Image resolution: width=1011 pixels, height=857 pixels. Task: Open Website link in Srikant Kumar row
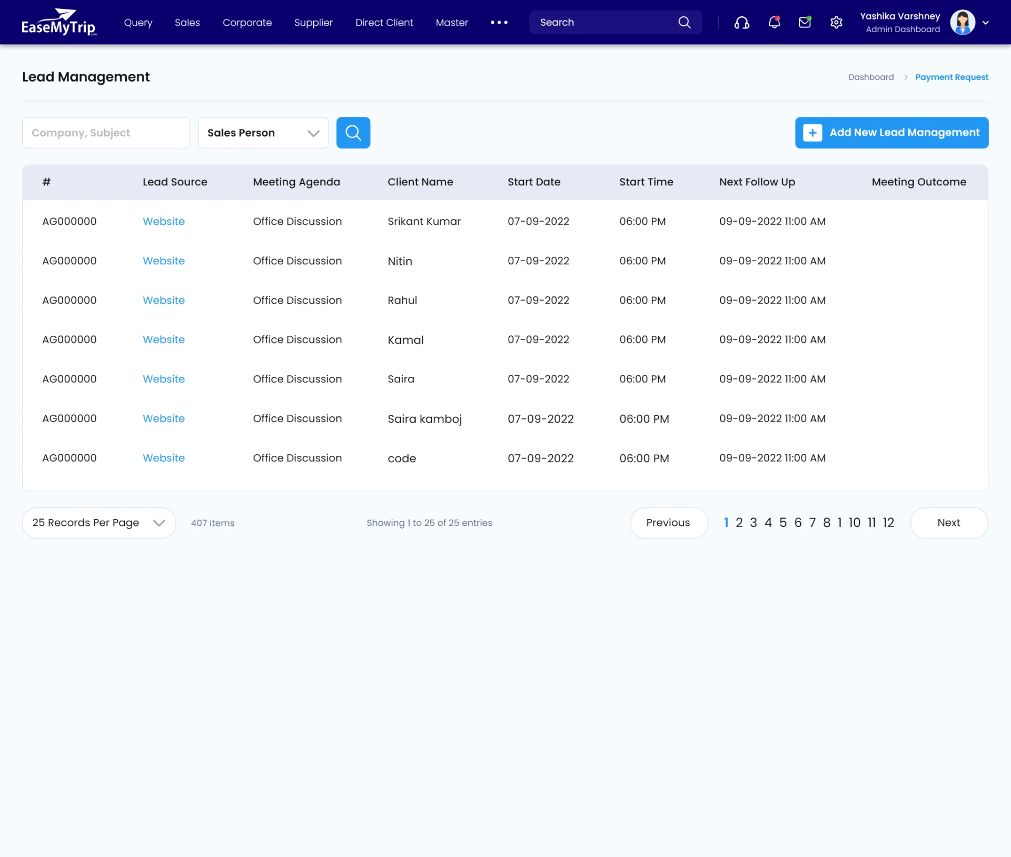tap(164, 221)
